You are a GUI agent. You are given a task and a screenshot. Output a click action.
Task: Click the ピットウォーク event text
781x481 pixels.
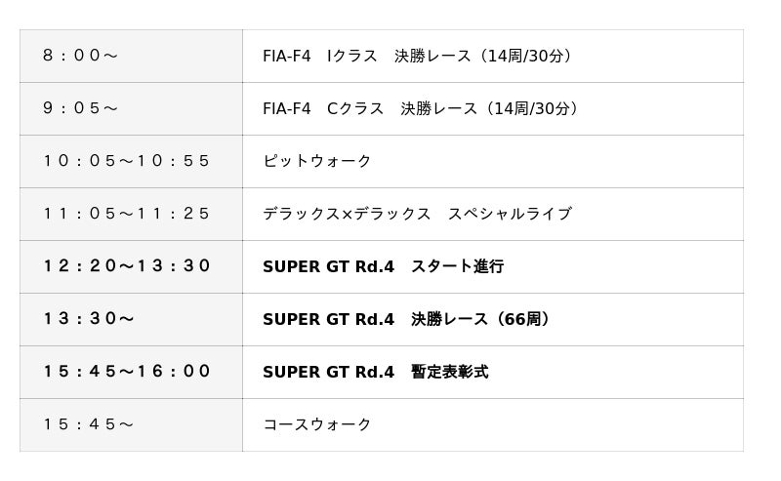(316, 161)
